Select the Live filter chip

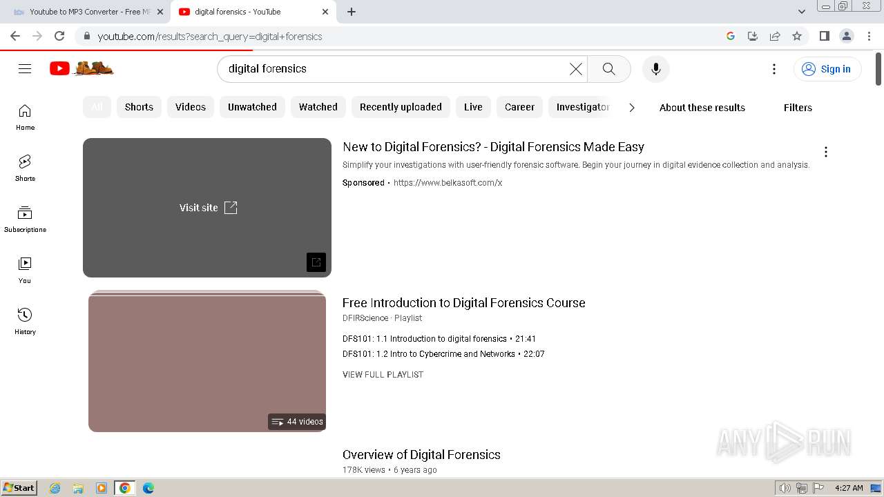click(x=473, y=107)
